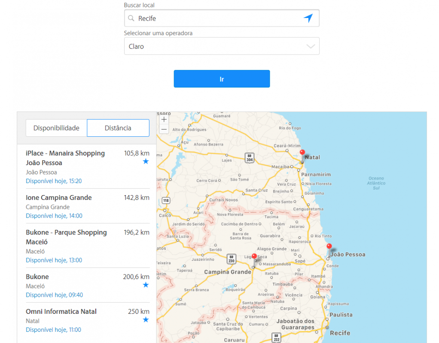
Task: Click Oceano Atlântico Sul label
Action: pos(376,183)
